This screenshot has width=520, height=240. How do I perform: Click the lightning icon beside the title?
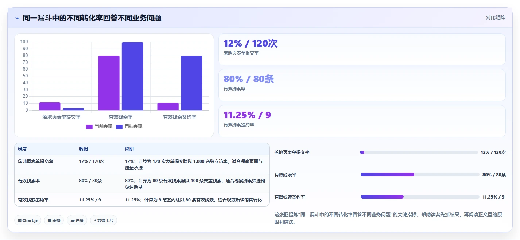(18, 18)
